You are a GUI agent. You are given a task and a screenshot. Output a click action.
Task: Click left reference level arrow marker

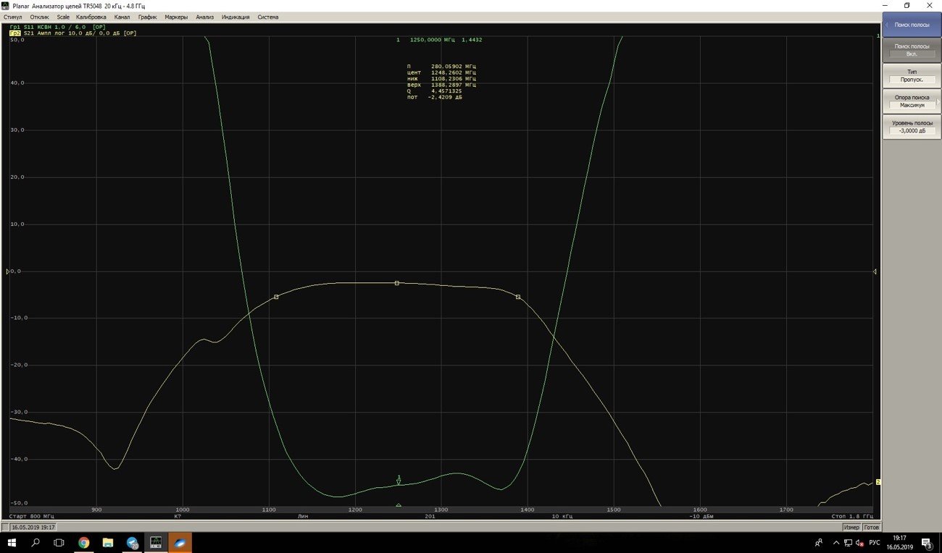(x=8, y=271)
